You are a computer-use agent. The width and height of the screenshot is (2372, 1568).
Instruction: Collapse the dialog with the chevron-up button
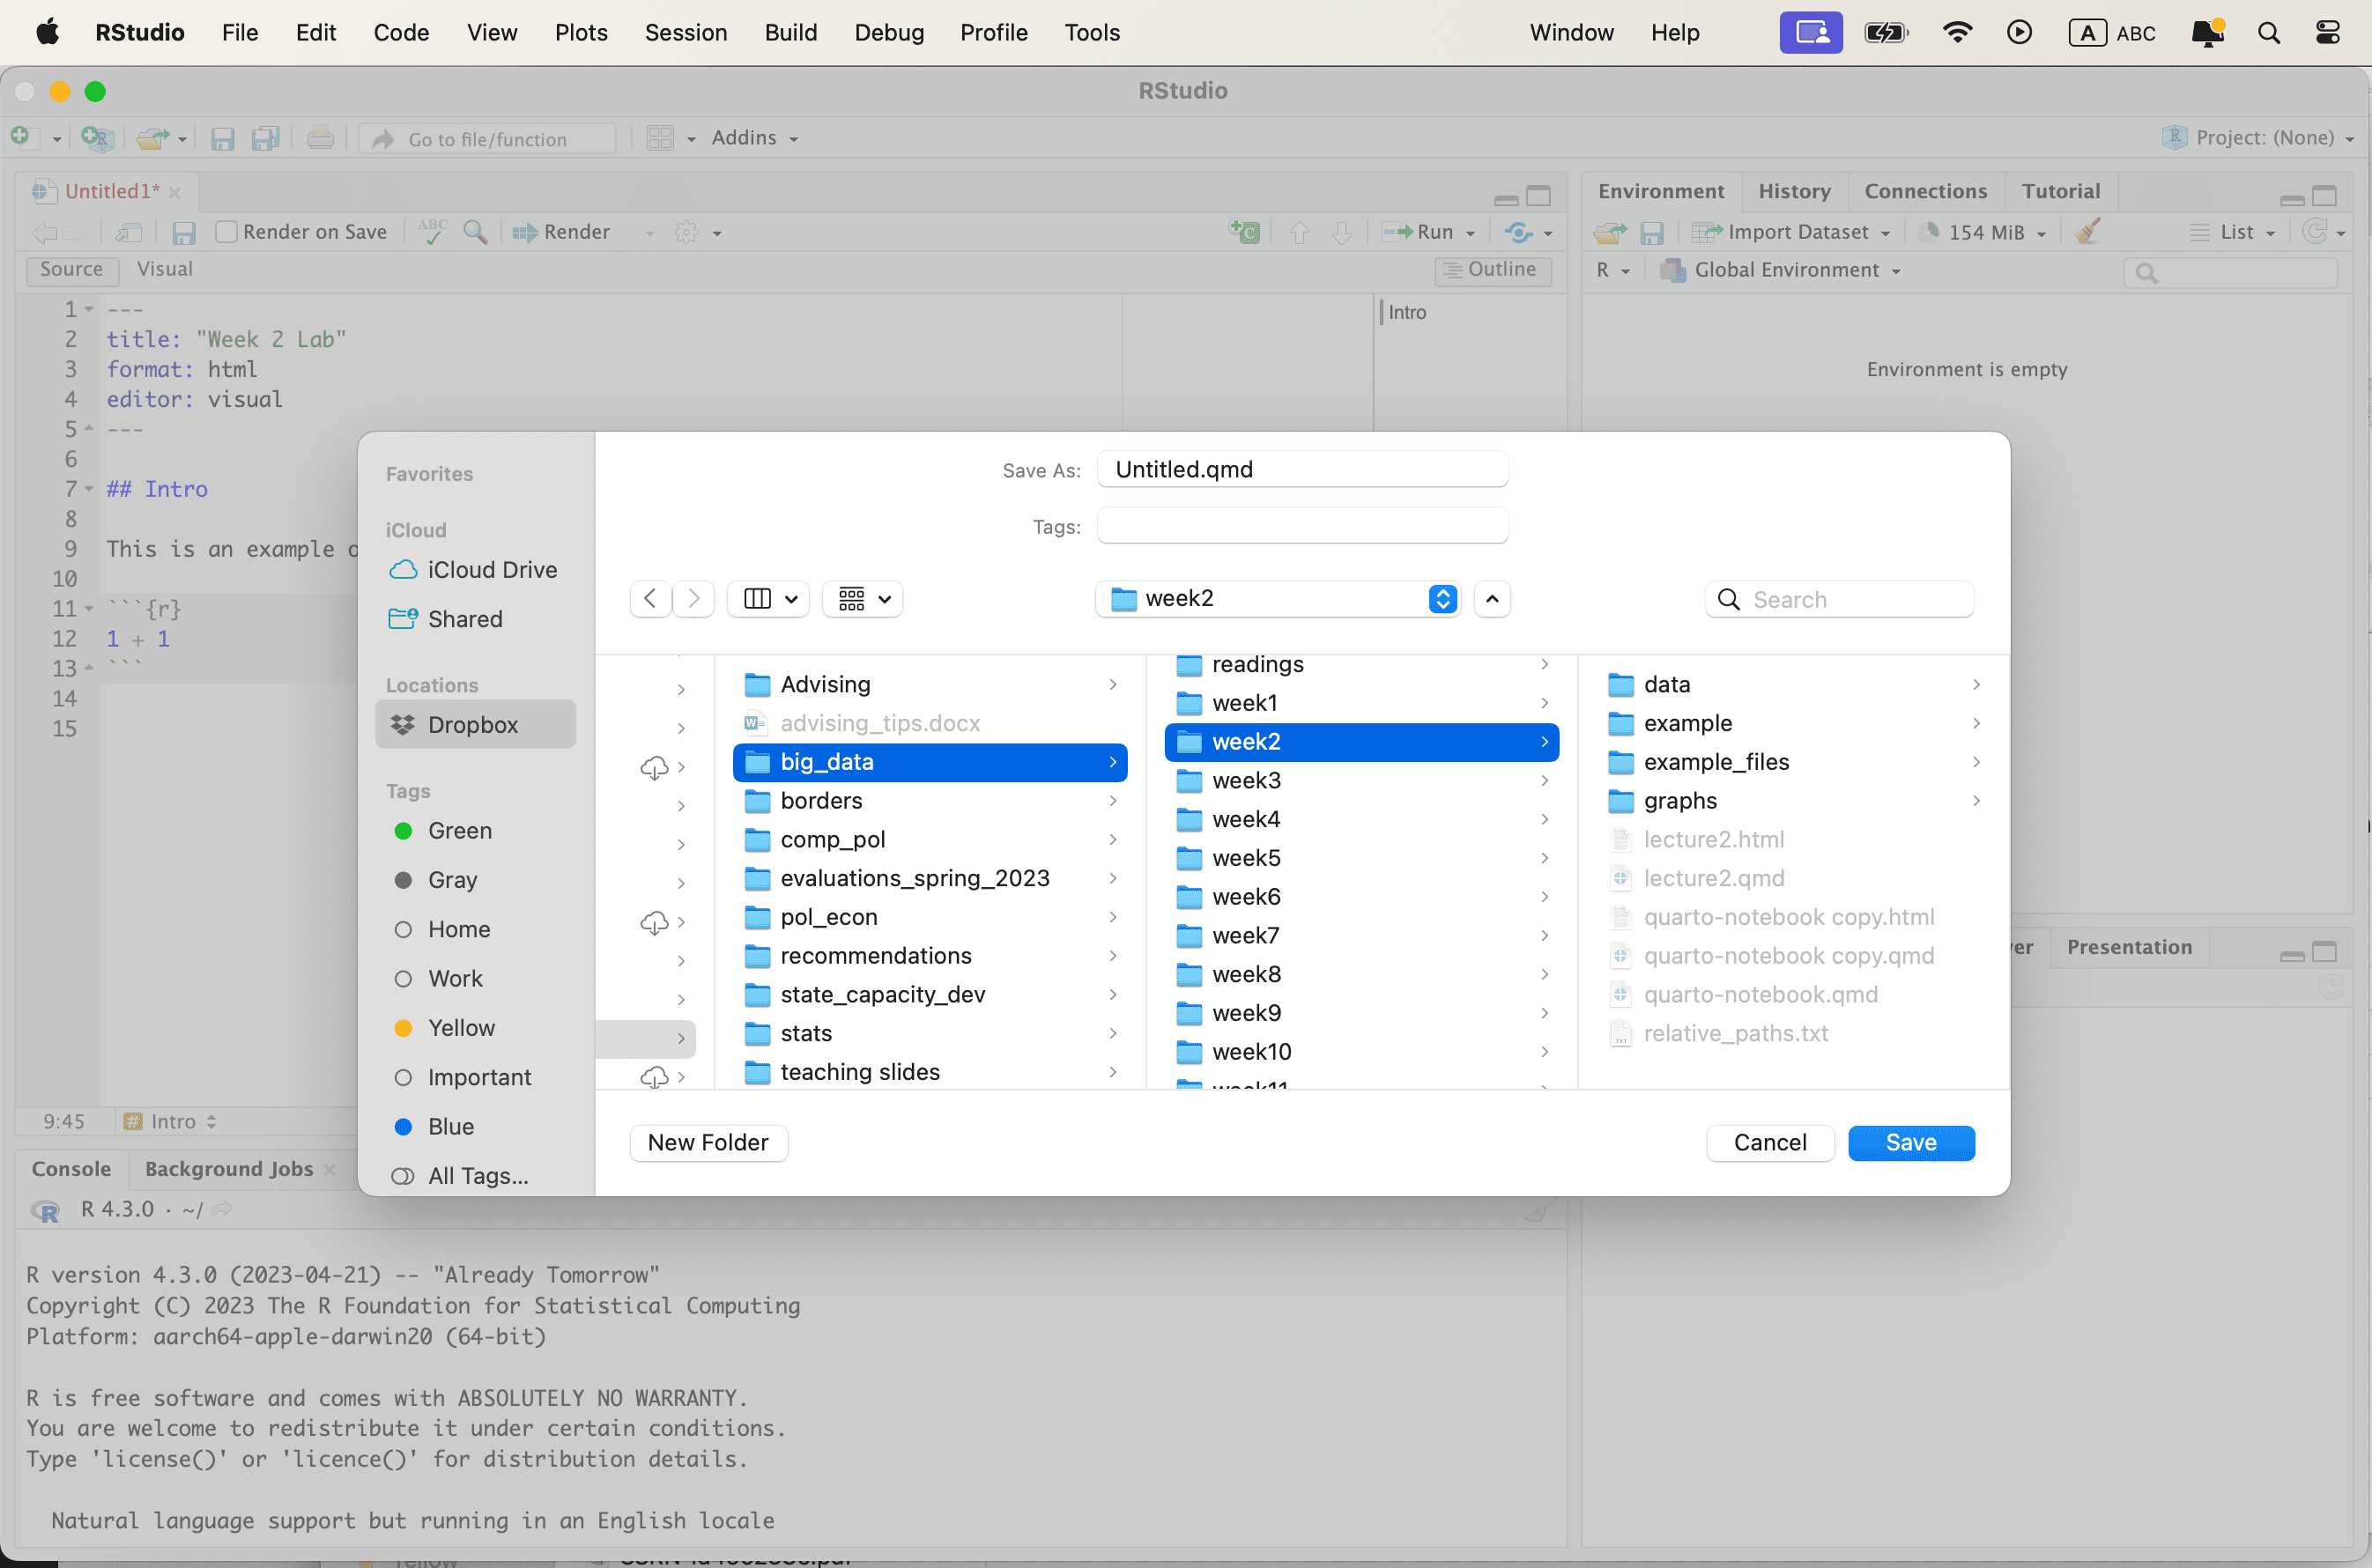click(1491, 599)
